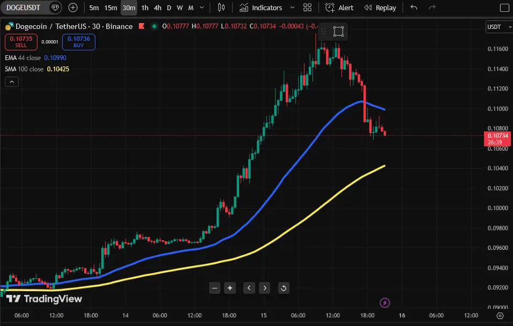Viewport: 513px width, 326px height.
Task: Expand the timeframe list dropdown arrow
Action: [202, 8]
